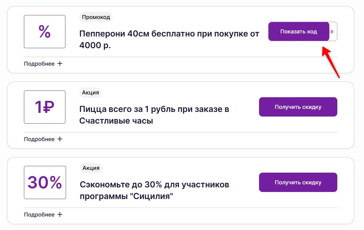The width and height of the screenshot is (364, 230).
Task: Click Получить скидку for the Сицилия program
Action: [298, 182]
